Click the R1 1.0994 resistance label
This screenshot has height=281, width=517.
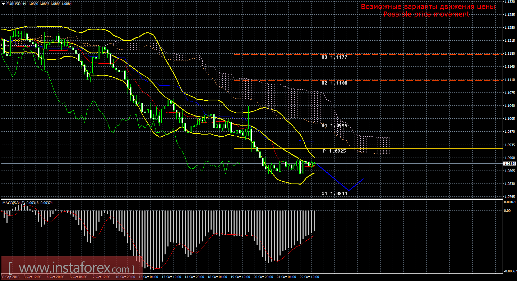pyautogui.click(x=334, y=126)
